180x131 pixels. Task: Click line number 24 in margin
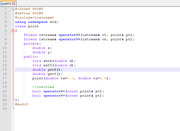[x=4, y=108]
